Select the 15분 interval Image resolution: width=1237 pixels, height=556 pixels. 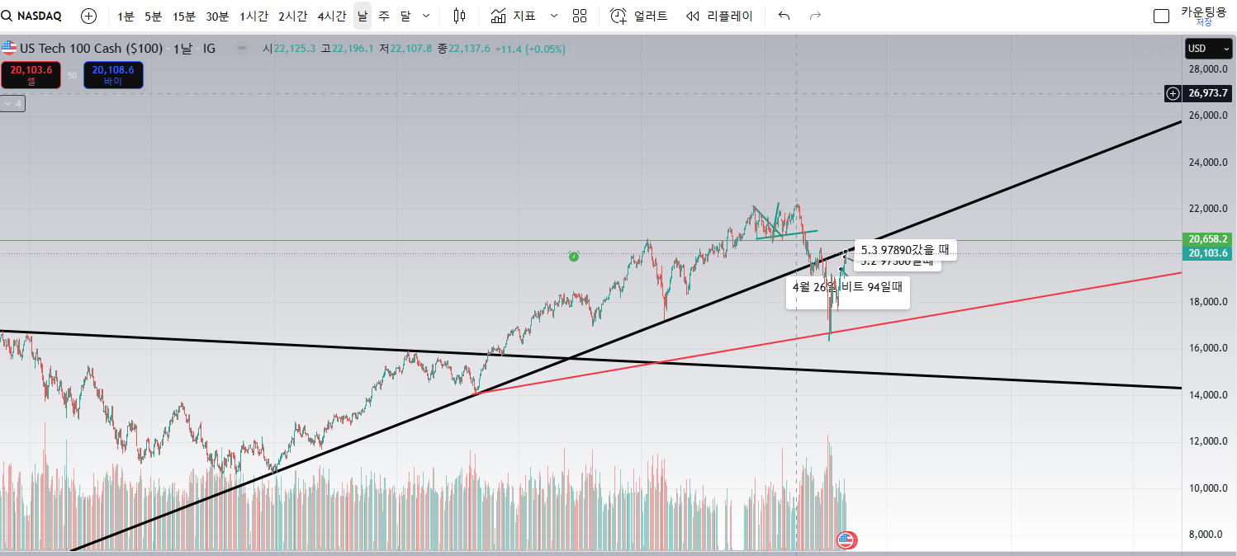pyautogui.click(x=184, y=16)
